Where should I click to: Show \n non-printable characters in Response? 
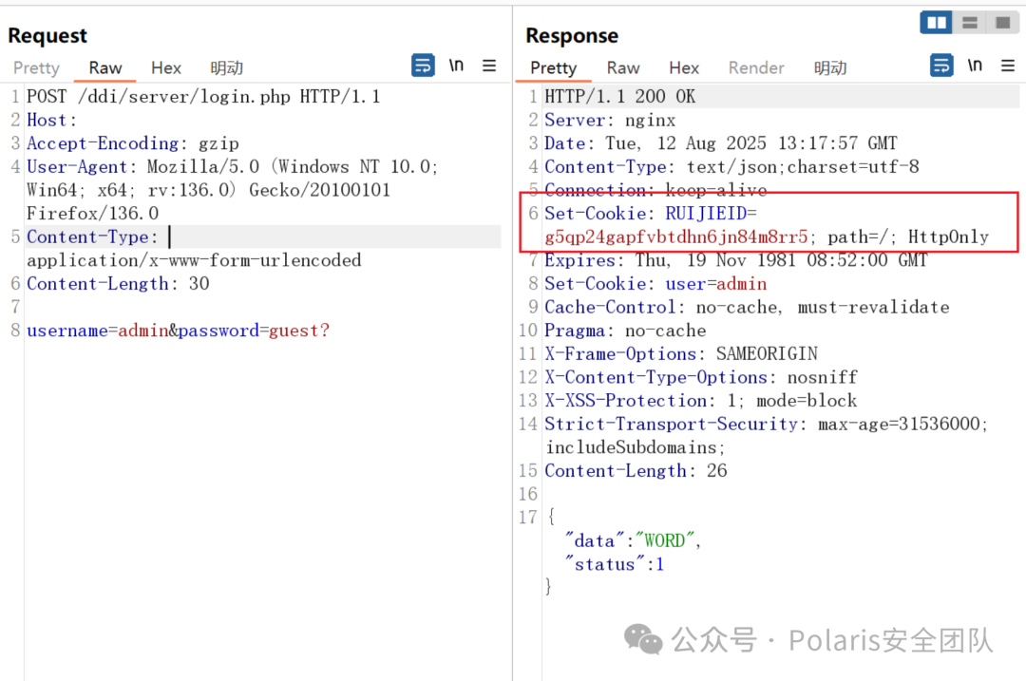click(x=975, y=66)
